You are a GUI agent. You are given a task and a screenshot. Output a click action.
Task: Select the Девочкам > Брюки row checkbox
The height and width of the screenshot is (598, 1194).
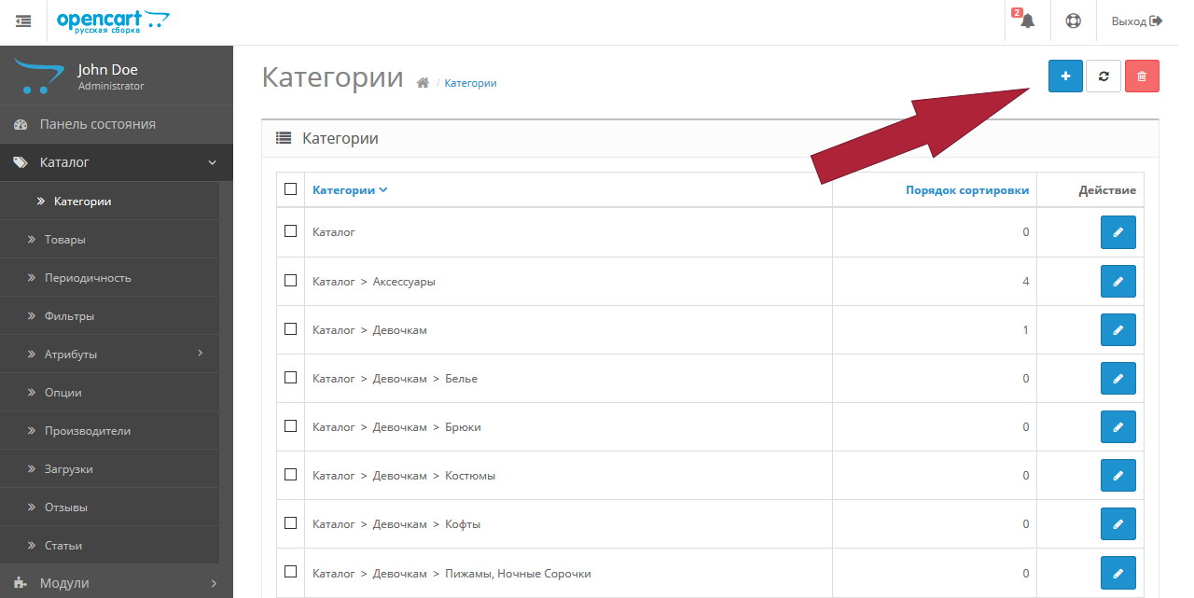pyautogui.click(x=290, y=425)
